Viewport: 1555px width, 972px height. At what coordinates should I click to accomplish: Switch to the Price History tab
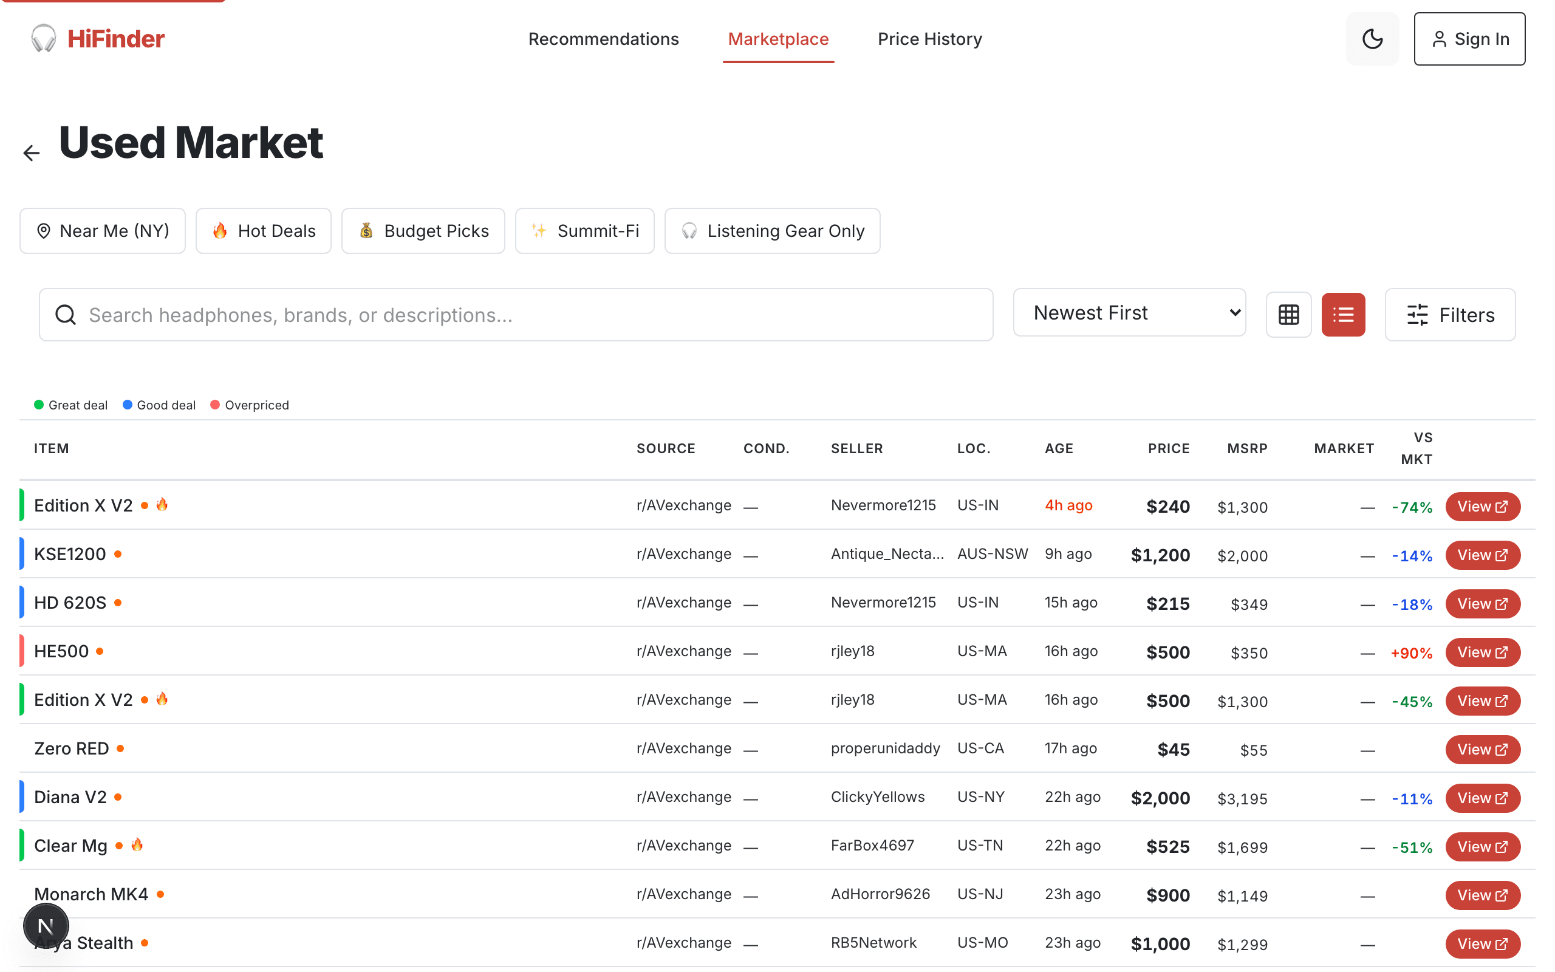click(x=929, y=38)
